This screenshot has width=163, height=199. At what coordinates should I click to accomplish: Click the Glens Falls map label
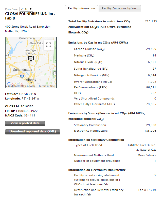36,43
